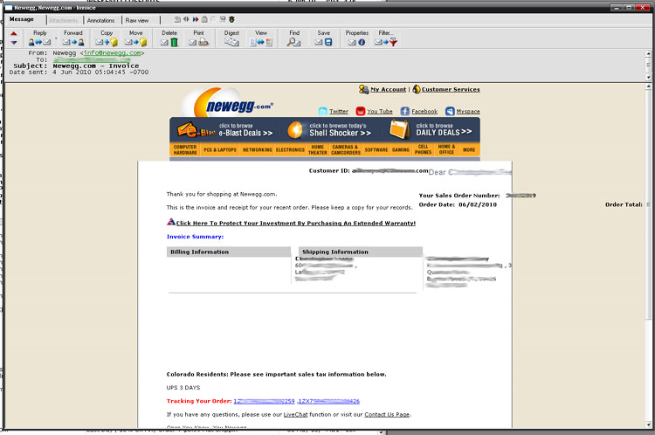Image resolution: width=655 pixels, height=435 pixels.
Task: Open the dropdown arrow beside Reply
Action: click(56, 38)
